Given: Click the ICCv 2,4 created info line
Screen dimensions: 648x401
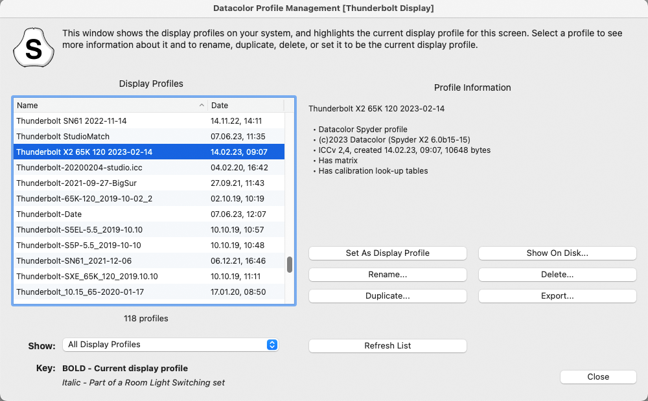Looking at the screenshot, I should [404, 150].
